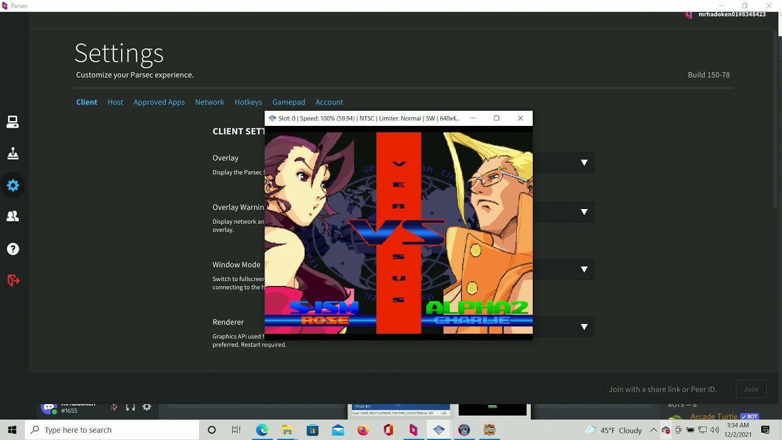Click the battery icon in system tray
782x440 pixels.
pos(690,430)
